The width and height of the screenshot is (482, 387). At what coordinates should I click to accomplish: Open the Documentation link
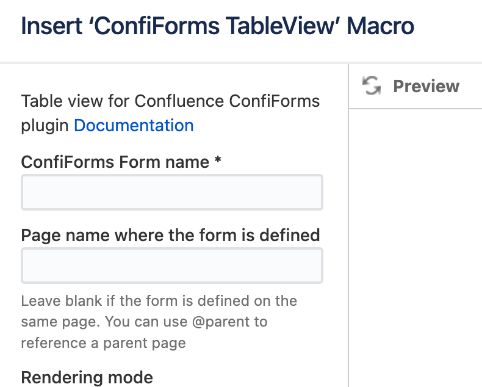tap(134, 126)
